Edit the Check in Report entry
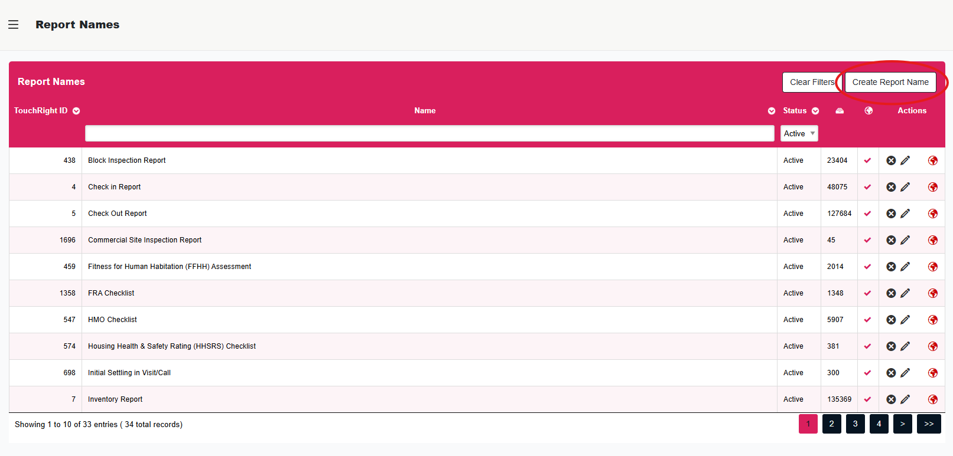Viewport: 953px width, 456px height. pyautogui.click(x=905, y=187)
